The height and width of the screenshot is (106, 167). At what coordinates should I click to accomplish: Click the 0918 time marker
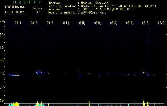pos(129,23)
